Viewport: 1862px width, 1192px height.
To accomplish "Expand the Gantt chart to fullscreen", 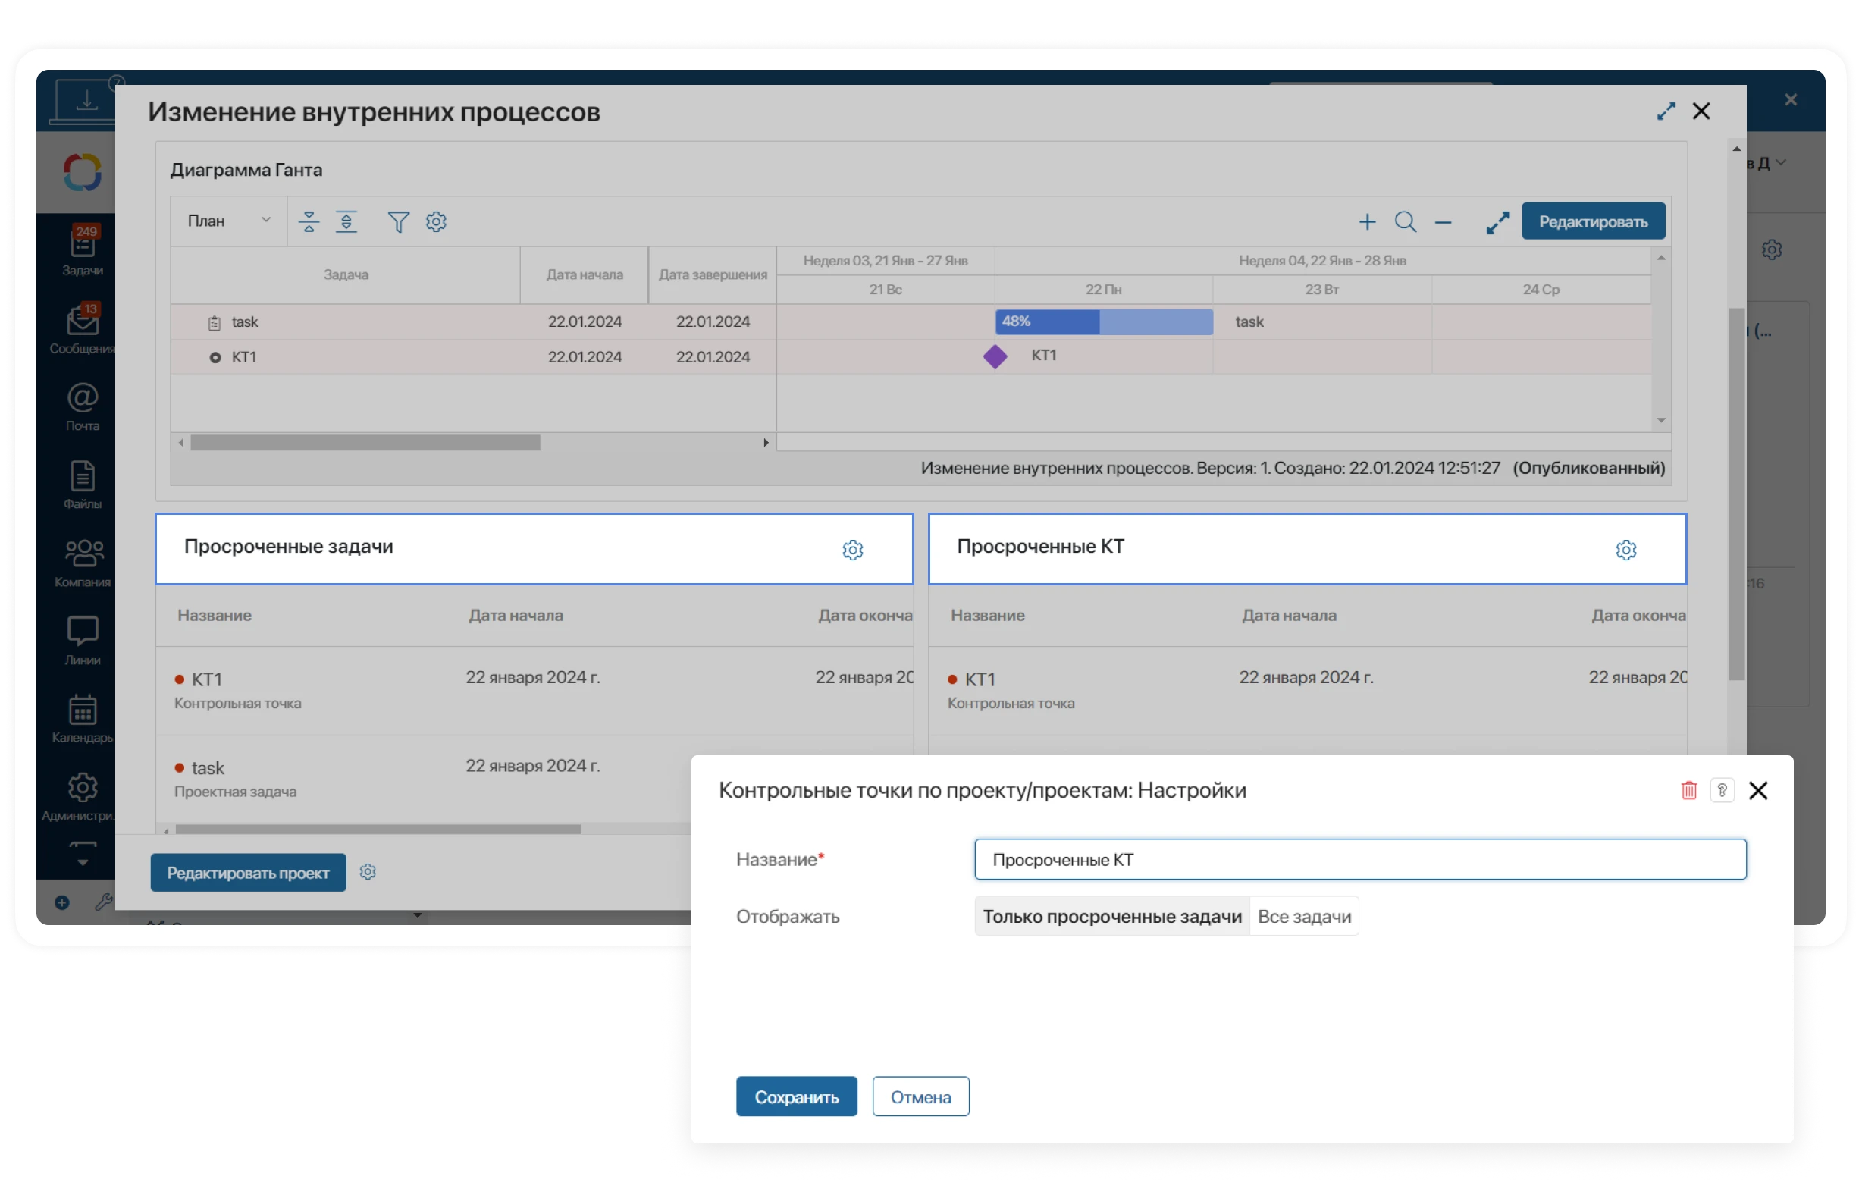I will click(x=1498, y=222).
